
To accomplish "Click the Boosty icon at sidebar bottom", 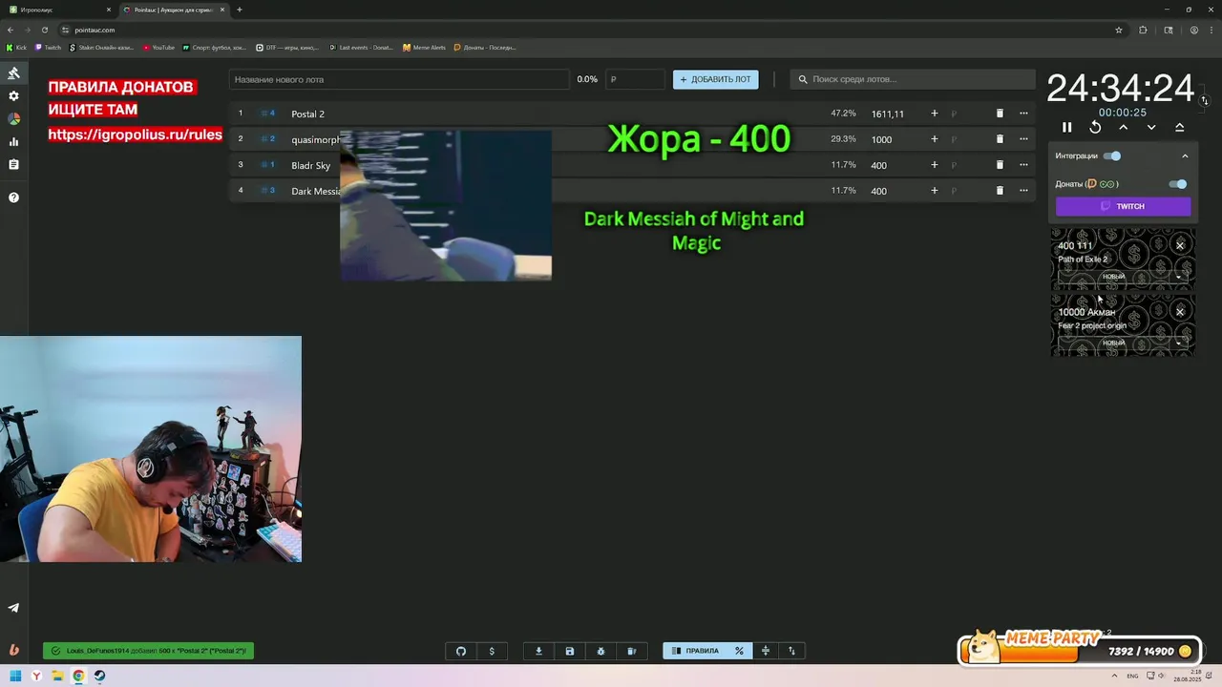I will 13,650.
